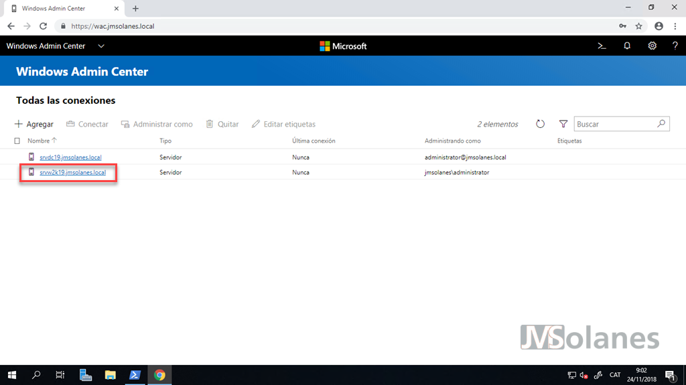Click the search magnifier in Buscar box
The image size is (686, 385).
pyautogui.click(x=661, y=124)
